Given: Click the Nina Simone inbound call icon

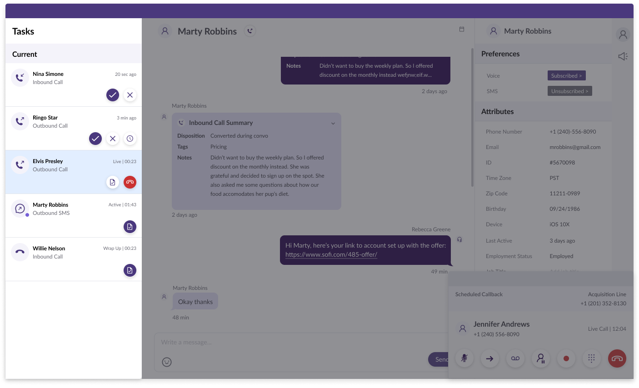Looking at the screenshot, I should pyautogui.click(x=20, y=78).
